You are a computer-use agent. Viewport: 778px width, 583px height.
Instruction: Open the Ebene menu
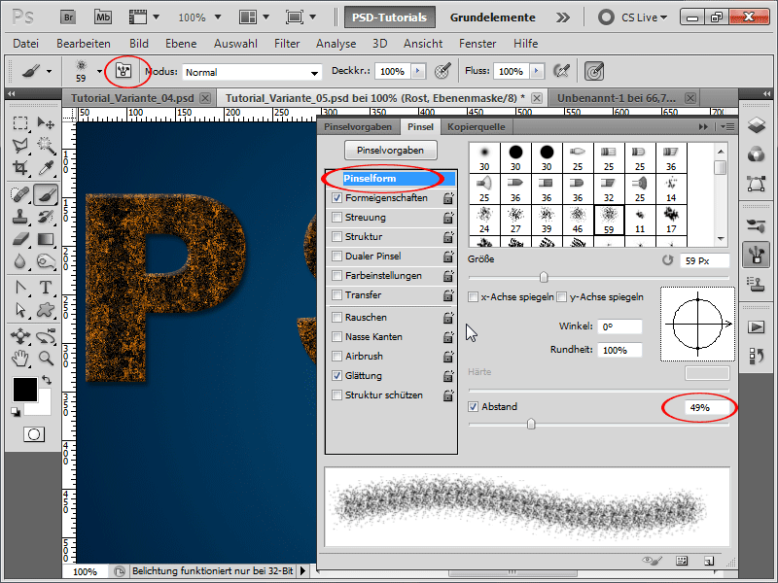click(181, 44)
